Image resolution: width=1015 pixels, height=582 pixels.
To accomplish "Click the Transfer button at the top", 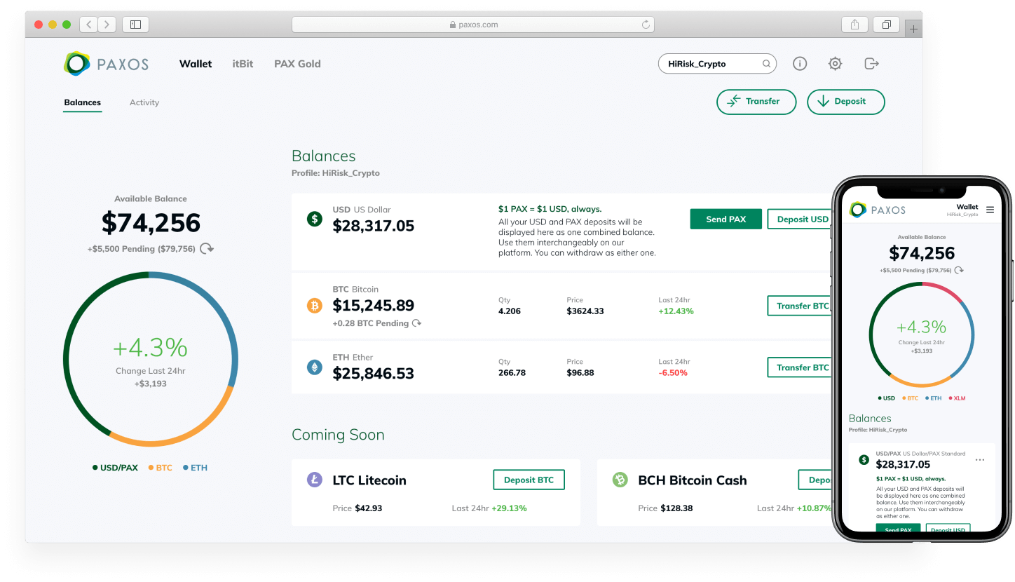I will 756,102.
